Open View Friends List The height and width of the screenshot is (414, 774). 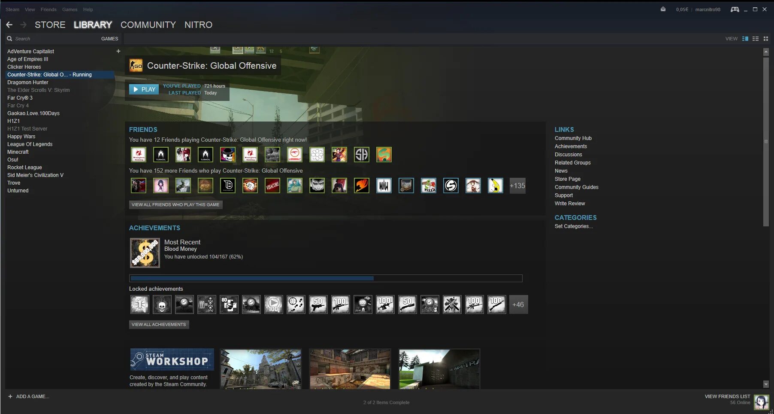[728, 396]
